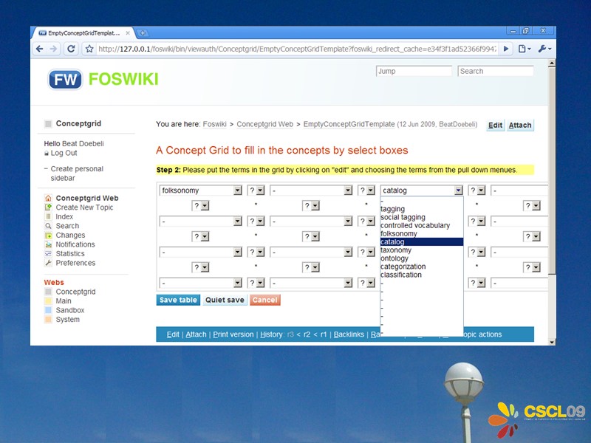Open Preferences with the wrench icon
Image resolution: width=591 pixels, height=443 pixels.
[49, 262]
